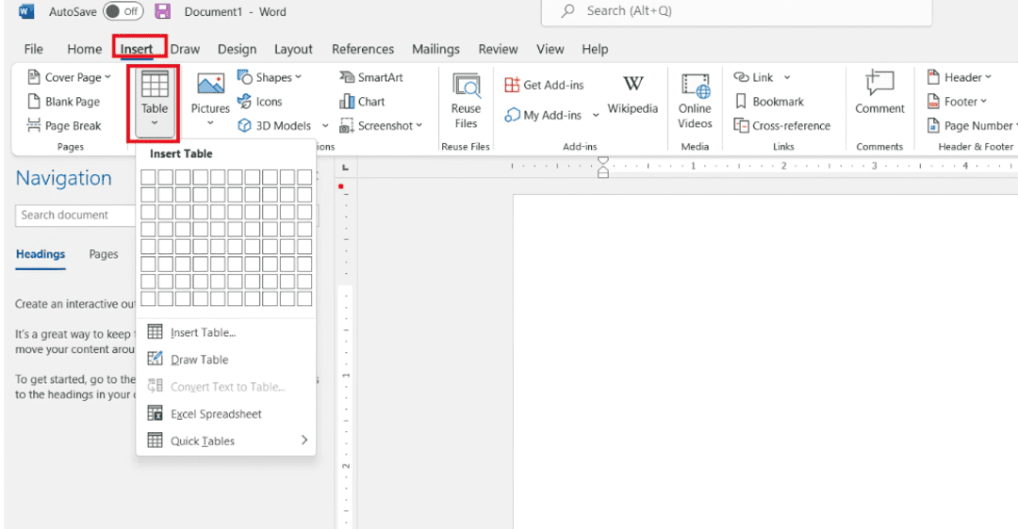Viewport: 1018px width, 529px height.
Task: Open the Help tab
Action: pyautogui.click(x=595, y=49)
